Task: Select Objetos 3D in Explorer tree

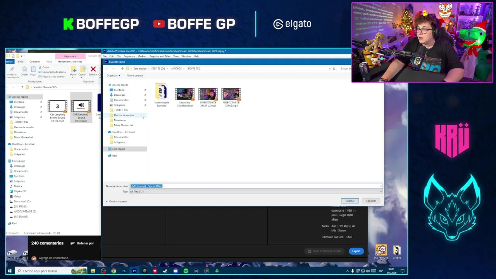Action: [x=20, y=191]
